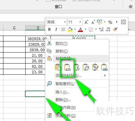Select cell containing 382929.00
135x121 pixels.
click(x=35, y=39)
